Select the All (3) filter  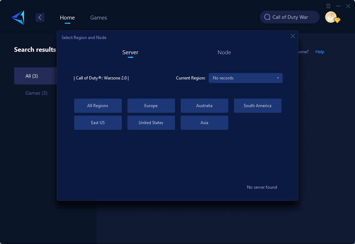pos(35,76)
